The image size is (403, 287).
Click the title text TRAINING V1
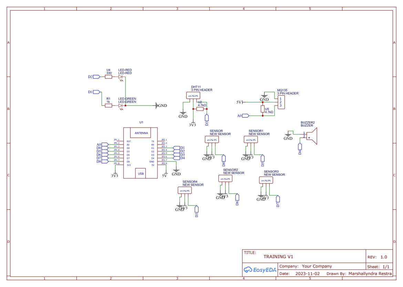pos(278,257)
